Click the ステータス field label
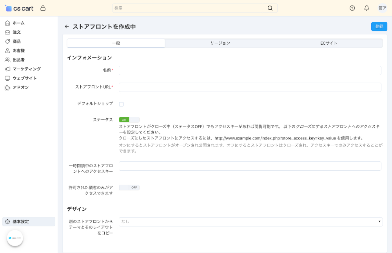Screen dimensions: 392x253 pyautogui.click(x=103, y=119)
